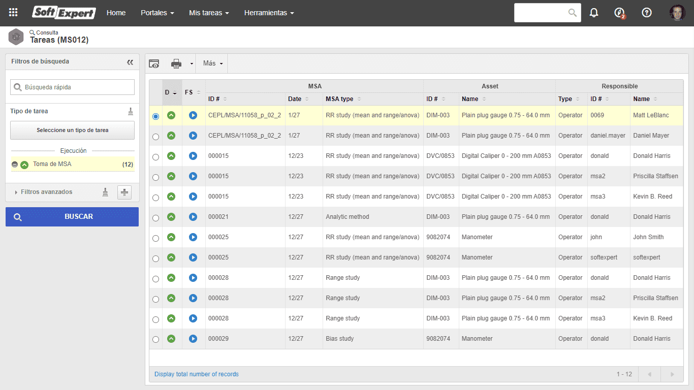Sort by Responsible ID # column header
694x390 pixels.
(600, 99)
